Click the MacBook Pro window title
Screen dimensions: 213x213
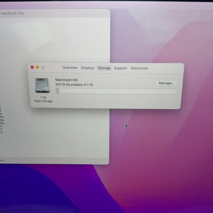12,13
